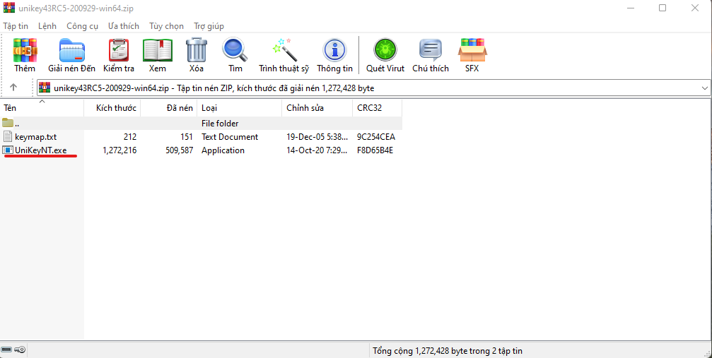
Task: Open the Chú thích comment icon
Action: click(431, 51)
